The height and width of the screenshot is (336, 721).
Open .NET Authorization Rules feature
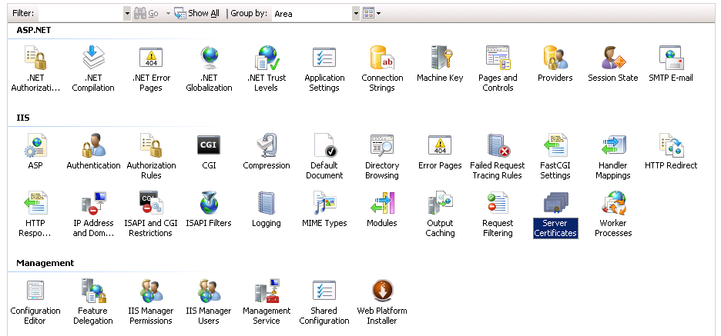35,69
